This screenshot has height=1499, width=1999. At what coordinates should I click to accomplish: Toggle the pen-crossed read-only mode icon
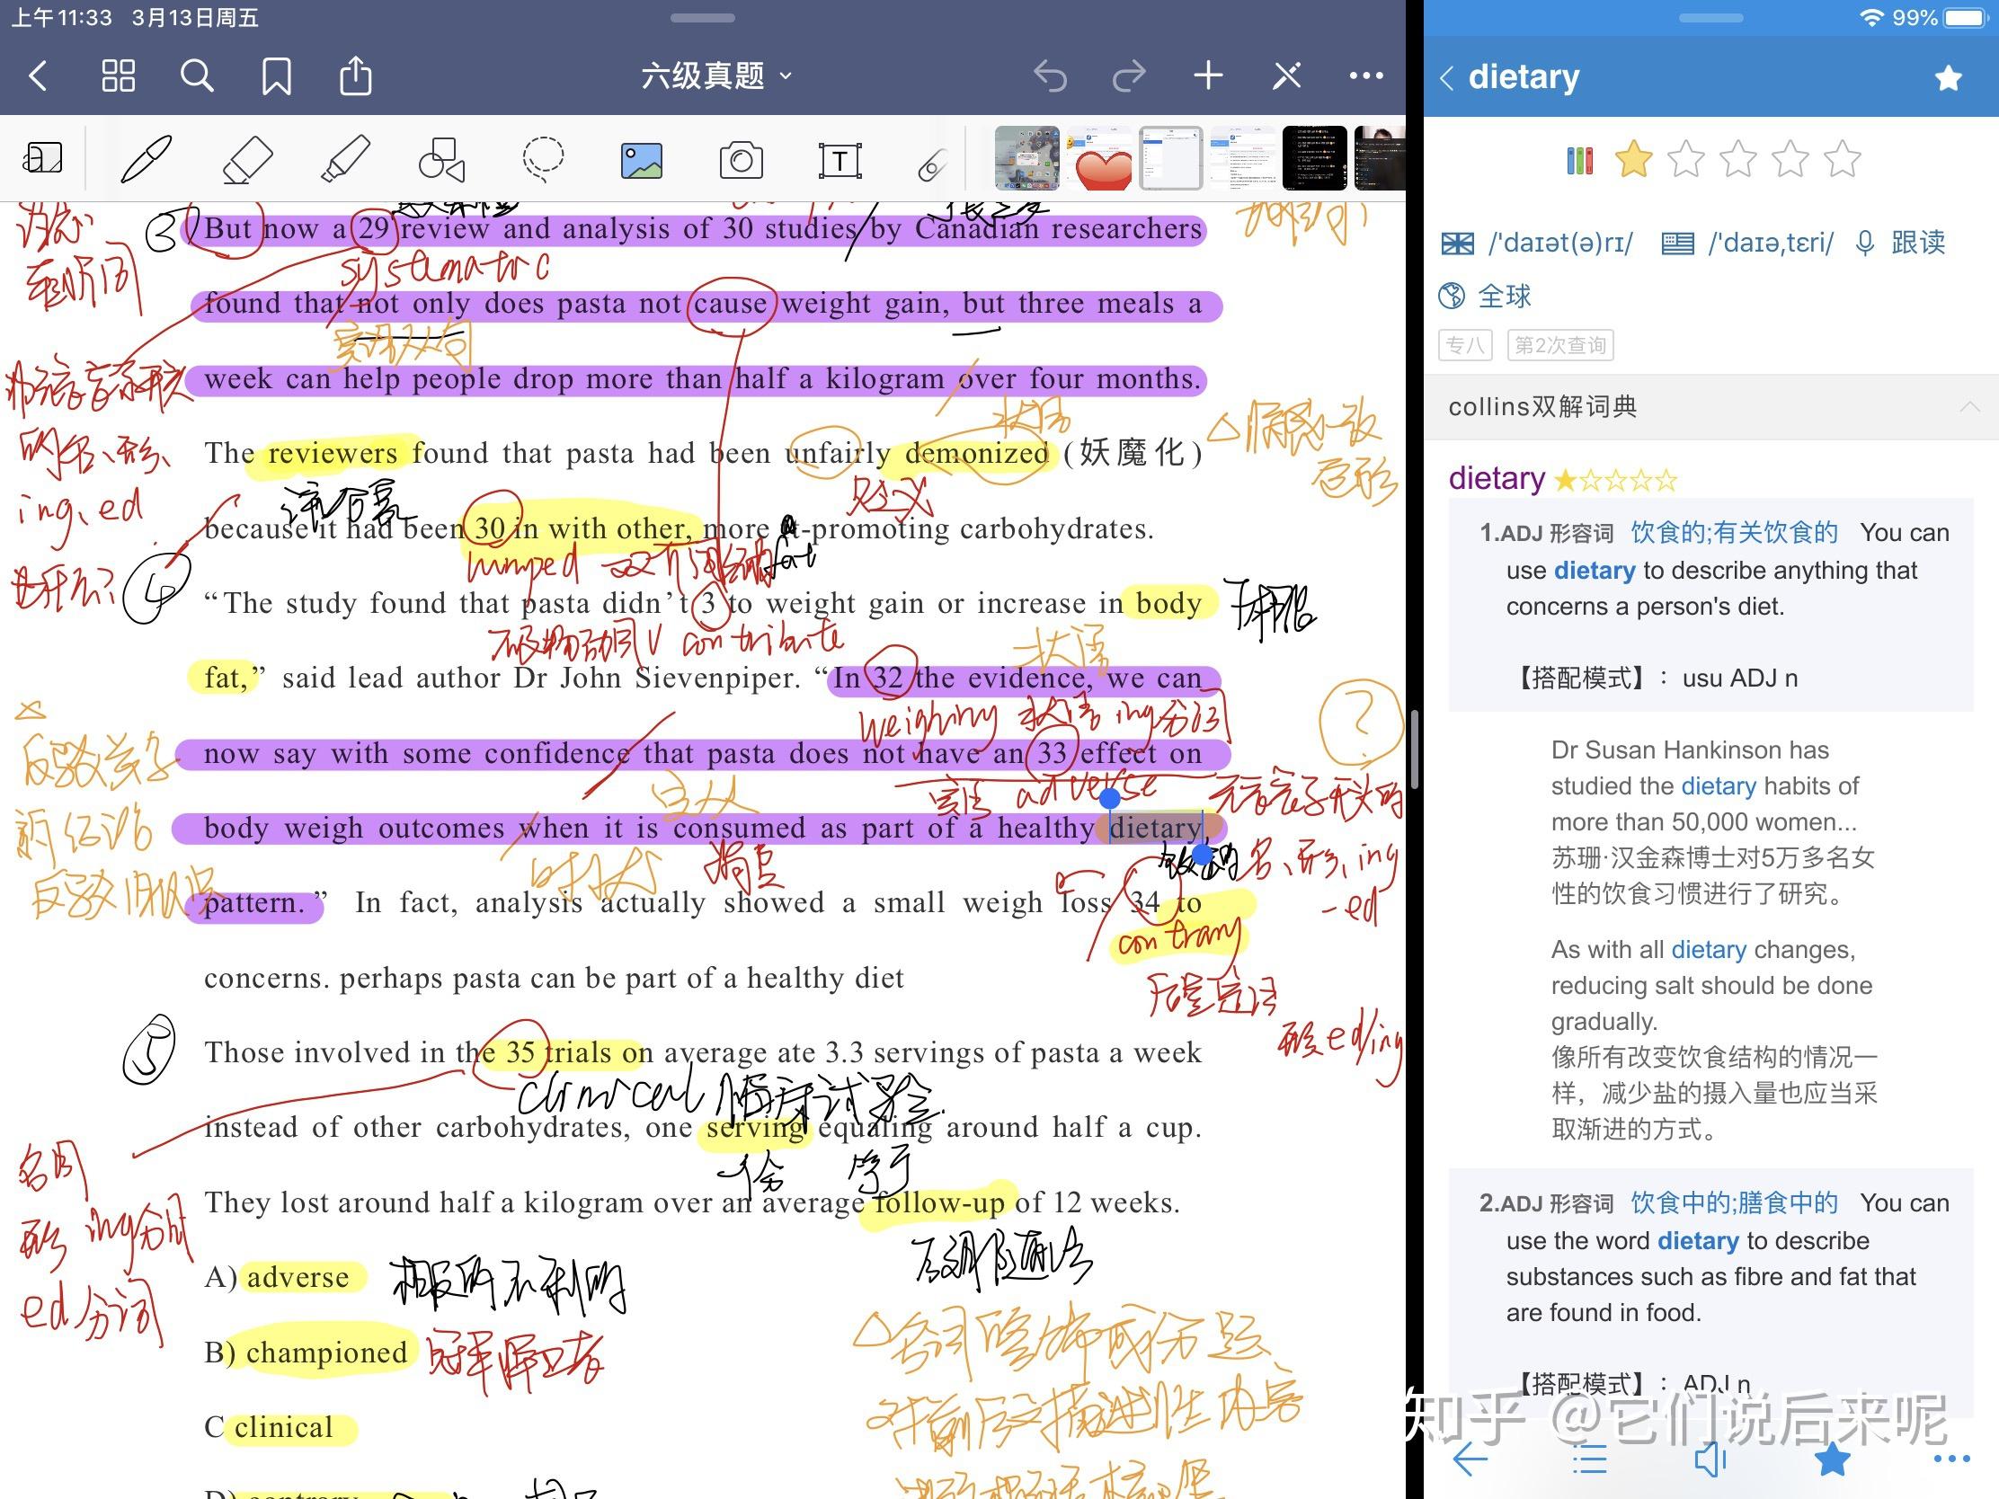[1287, 75]
